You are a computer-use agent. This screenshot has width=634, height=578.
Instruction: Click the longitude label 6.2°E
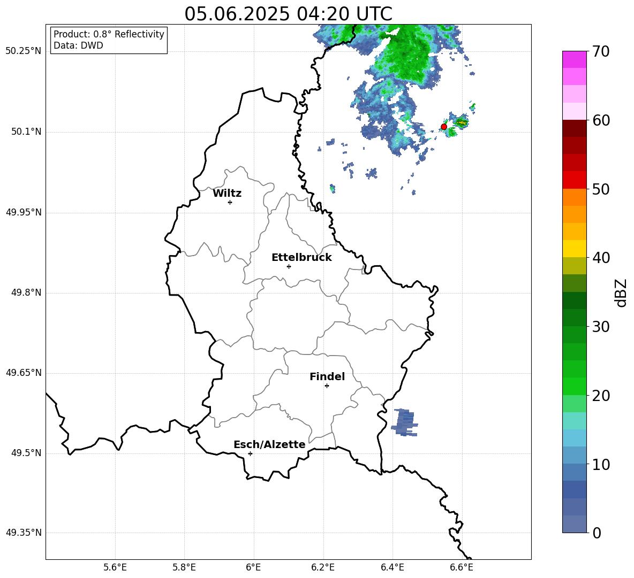323,567
